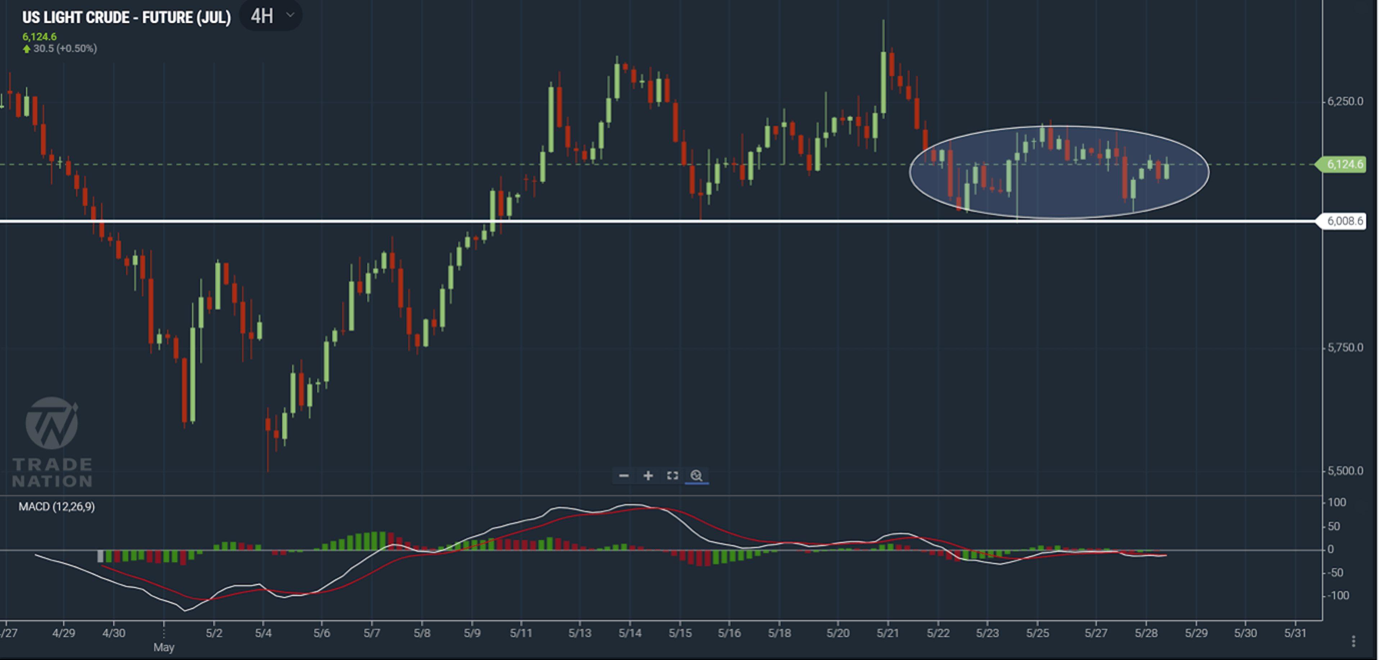Viewport: 1382px width, 660px height.
Task: Click the US LIGHT CRUDE - FUTURE (JUL) title
Action: [x=126, y=18]
